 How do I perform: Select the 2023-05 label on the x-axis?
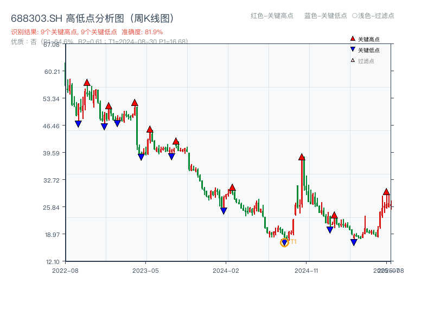point(144,269)
